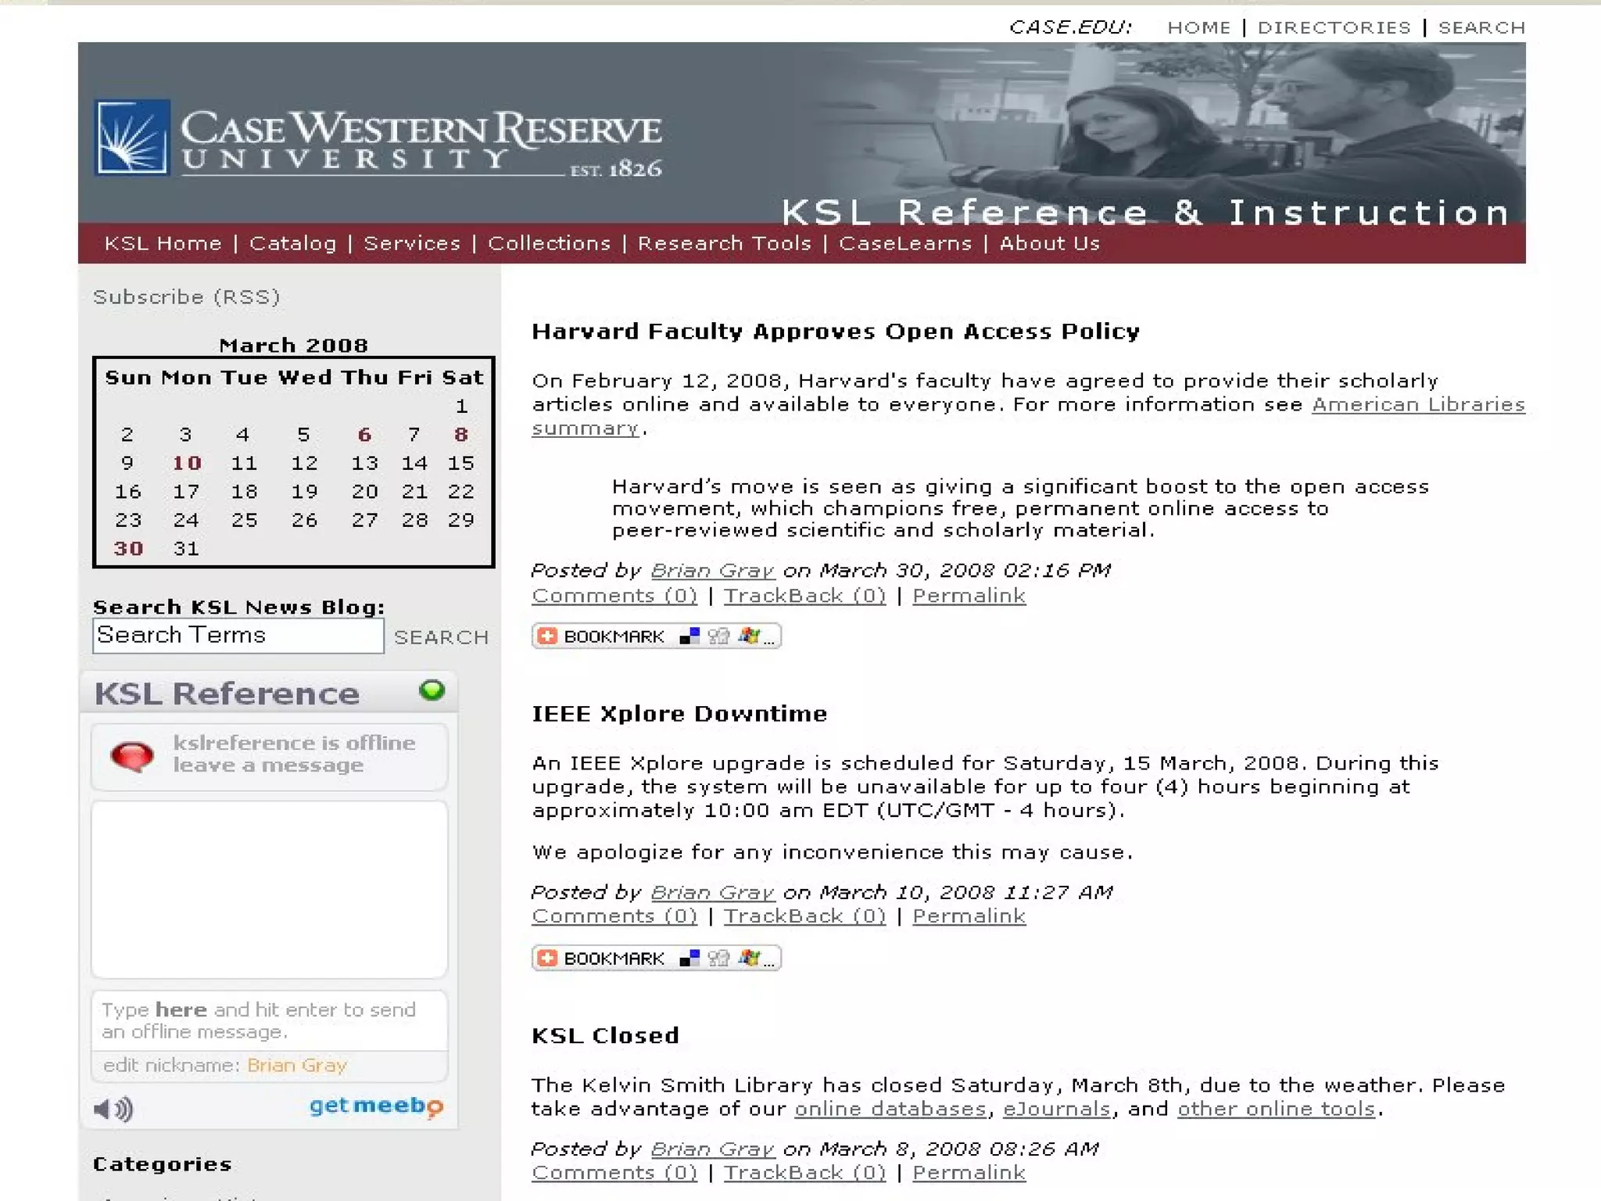Open DIRECTORIES in the top header

[1334, 28]
